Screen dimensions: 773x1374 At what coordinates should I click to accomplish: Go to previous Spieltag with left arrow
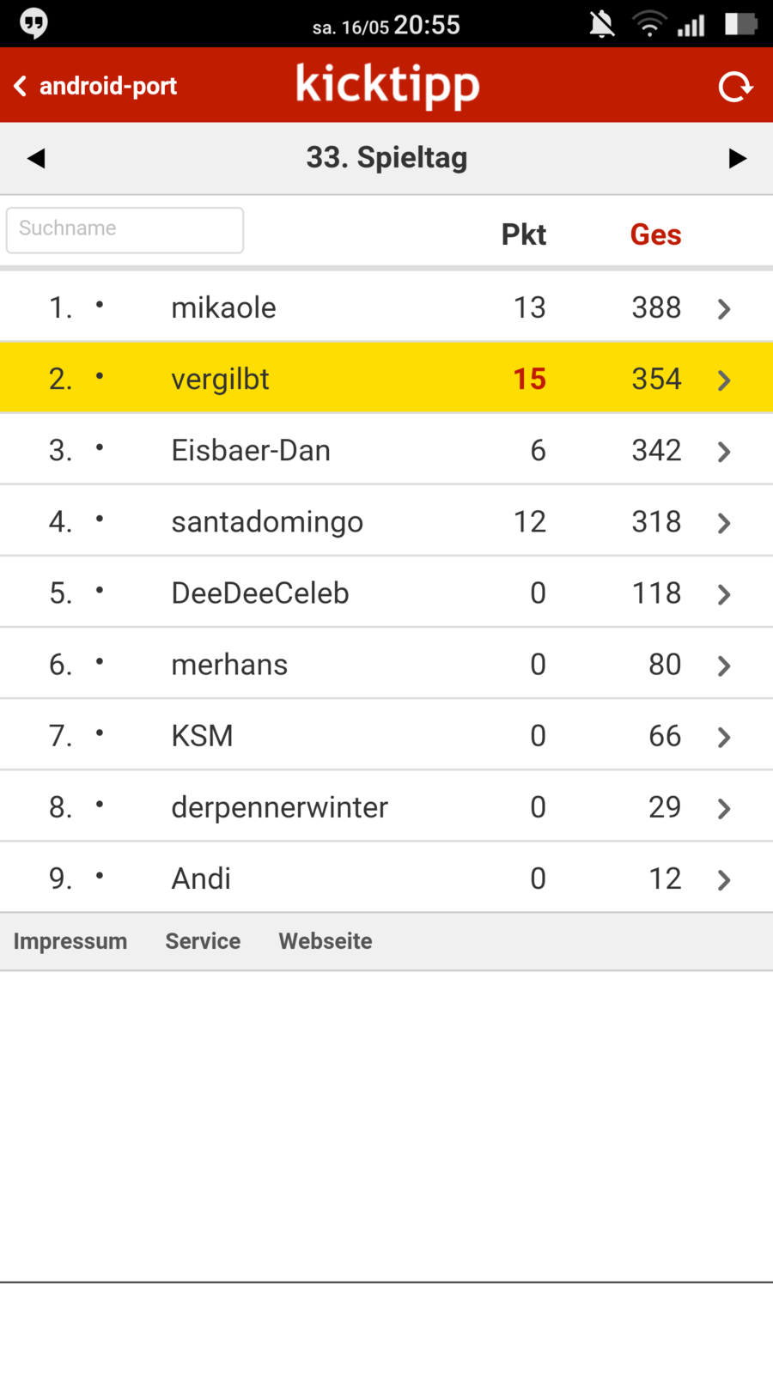(36, 158)
